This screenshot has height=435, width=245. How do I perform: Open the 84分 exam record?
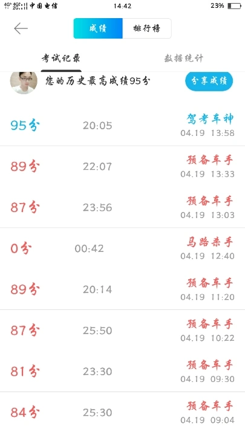click(122, 412)
